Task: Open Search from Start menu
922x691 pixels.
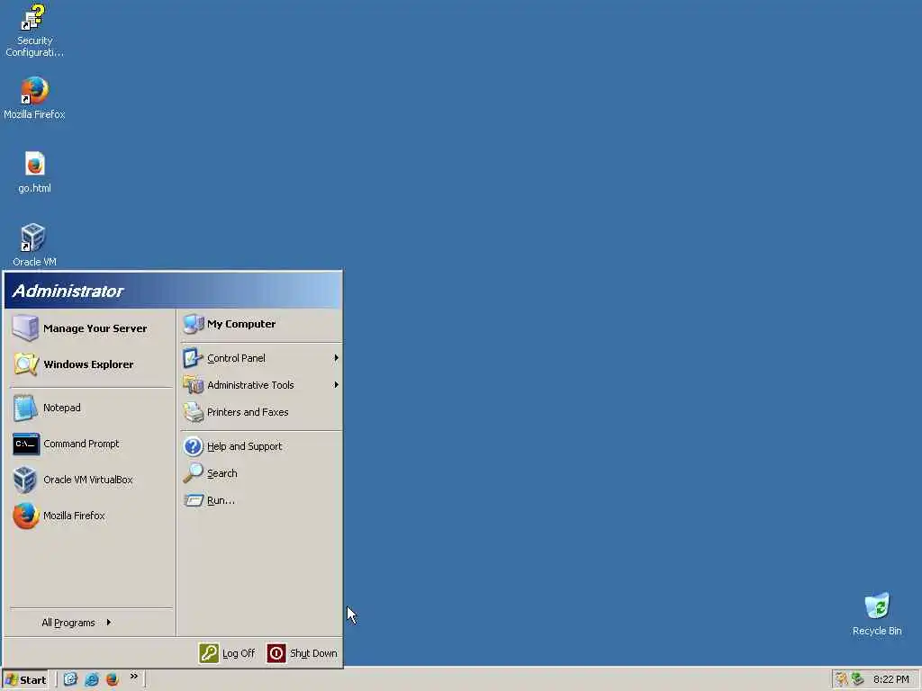Action: [260, 473]
